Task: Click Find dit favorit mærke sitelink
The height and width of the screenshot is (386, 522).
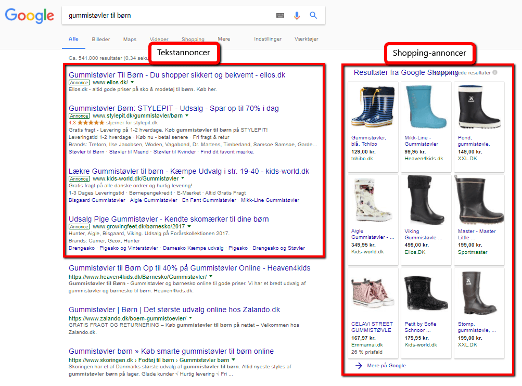Action: [x=227, y=152]
